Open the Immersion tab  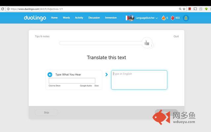[111, 17]
